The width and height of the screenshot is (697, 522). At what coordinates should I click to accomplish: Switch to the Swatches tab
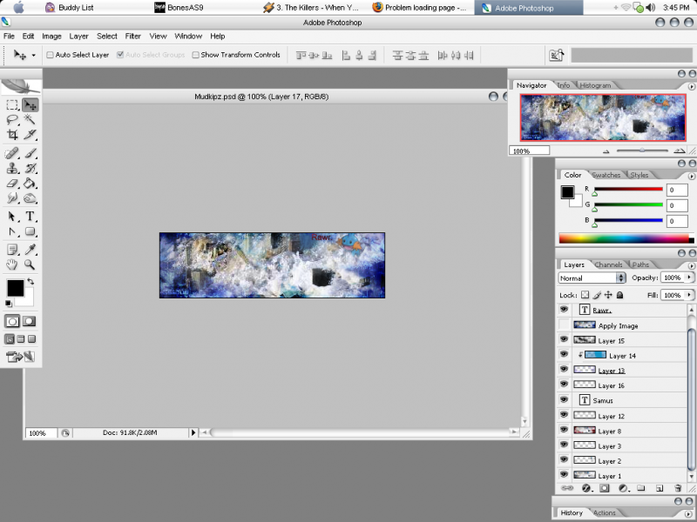606,175
